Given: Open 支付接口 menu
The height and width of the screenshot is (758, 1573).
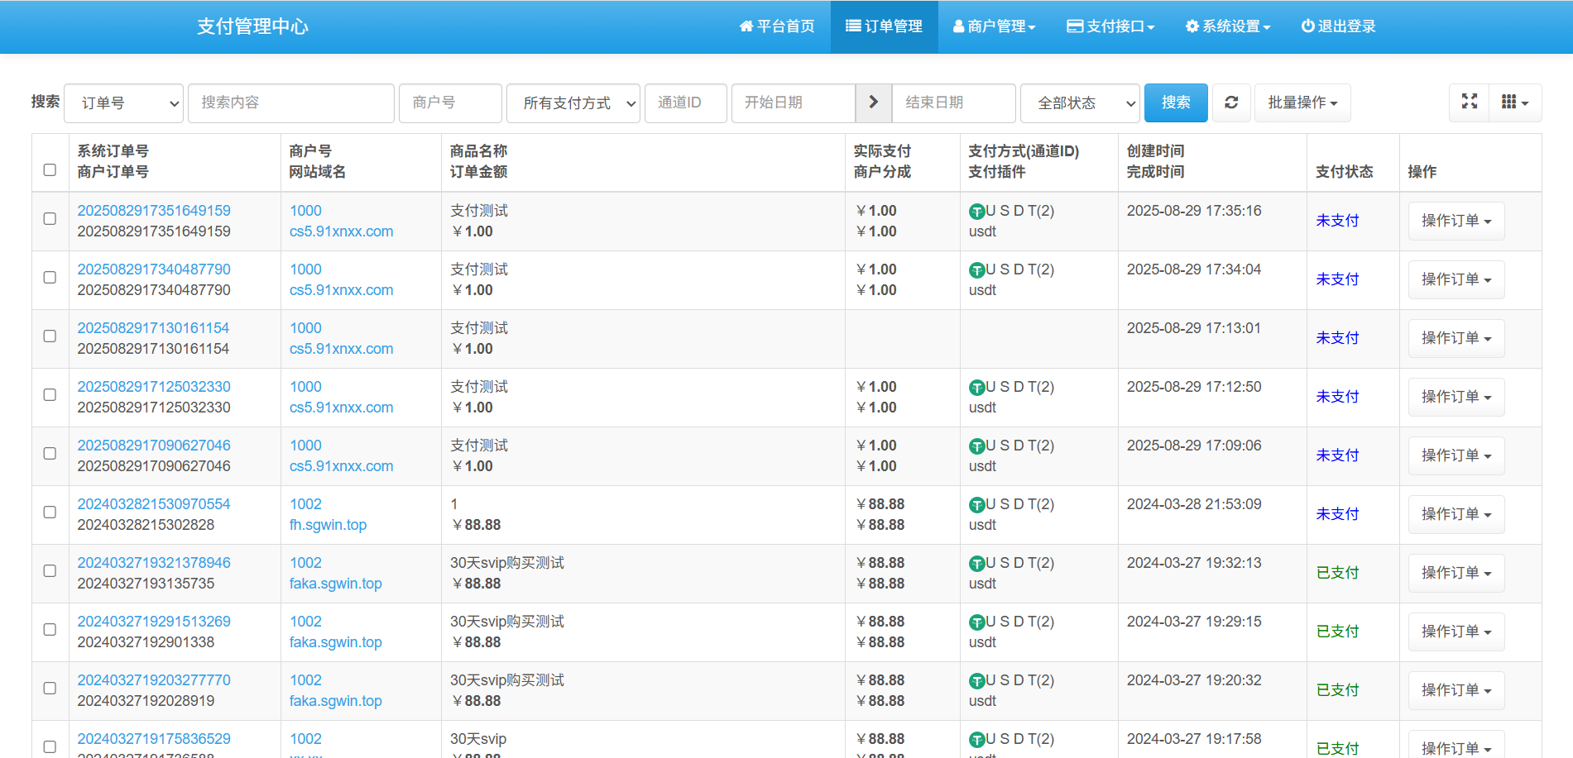Looking at the screenshot, I should coord(1110,26).
